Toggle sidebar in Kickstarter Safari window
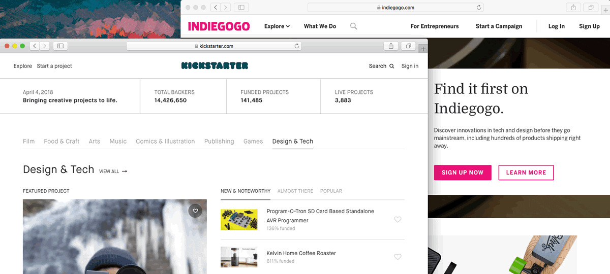This screenshot has width=610, height=274. [x=60, y=46]
